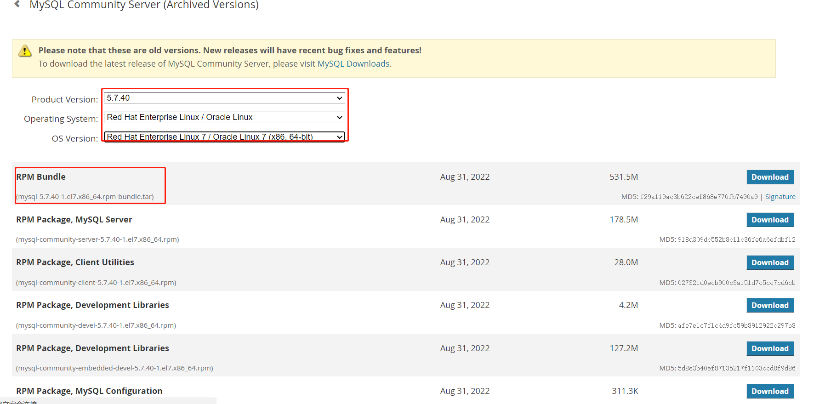Click the MD5 hash of RPM Bundle
The width and height of the screenshot is (831, 404).
point(699,197)
